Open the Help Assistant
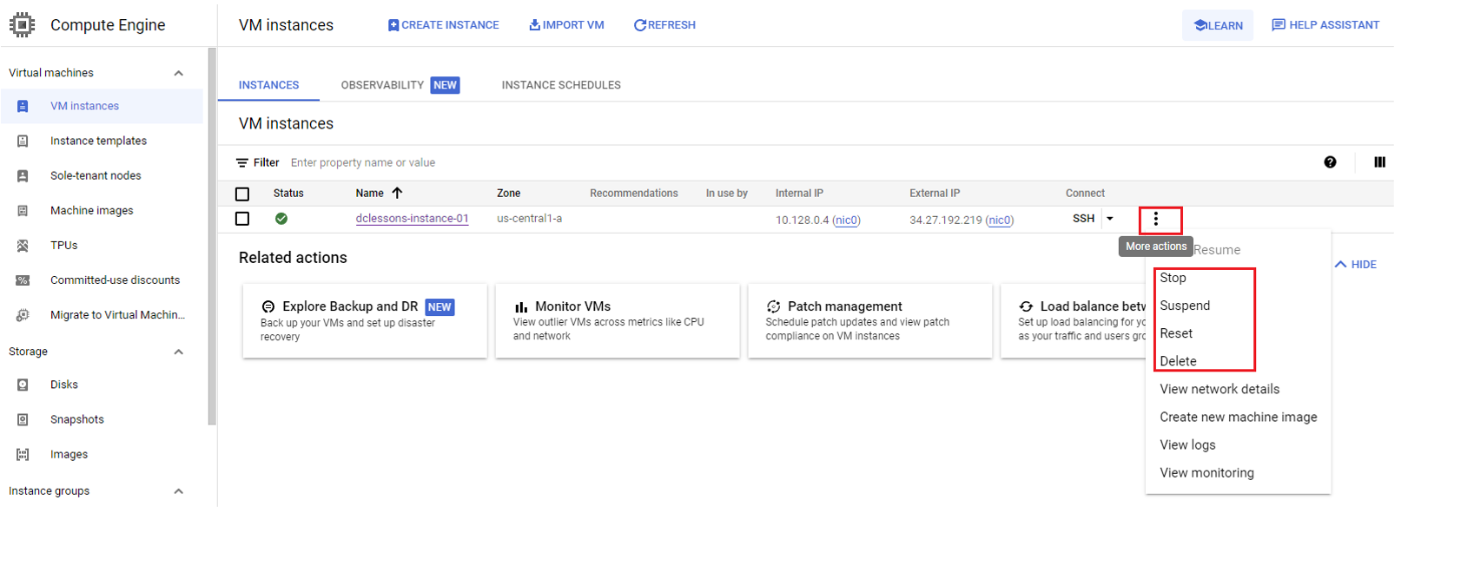Viewport: 1474px width, 566px height. point(1325,25)
